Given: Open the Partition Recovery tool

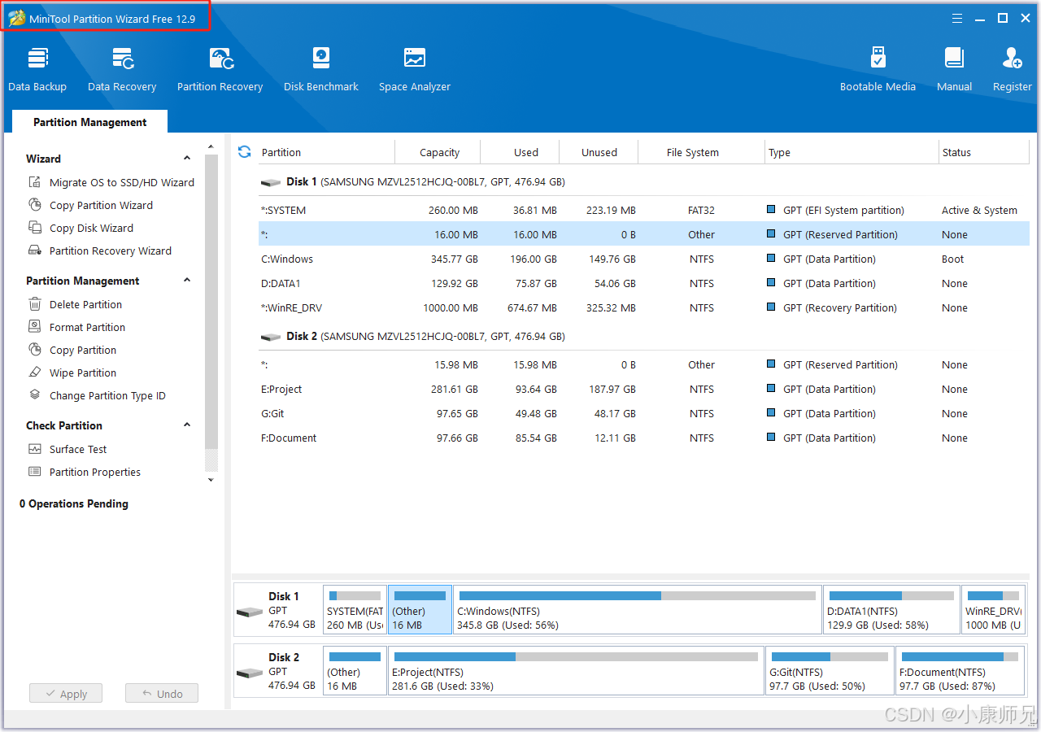Looking at the screenshot, I should [220, 69].
